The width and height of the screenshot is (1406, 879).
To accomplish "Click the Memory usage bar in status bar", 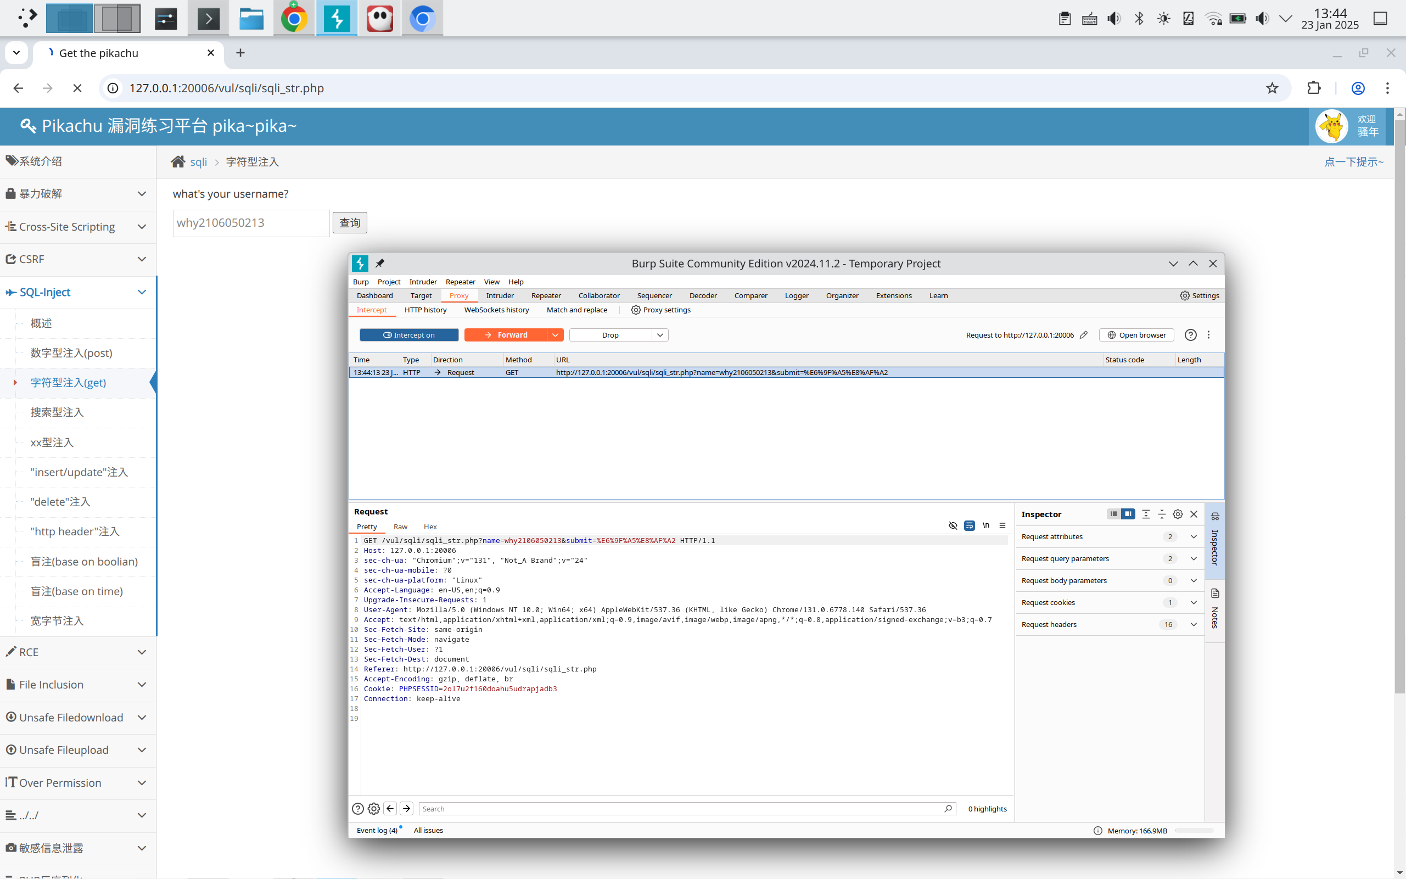I will click(1194, 831).
